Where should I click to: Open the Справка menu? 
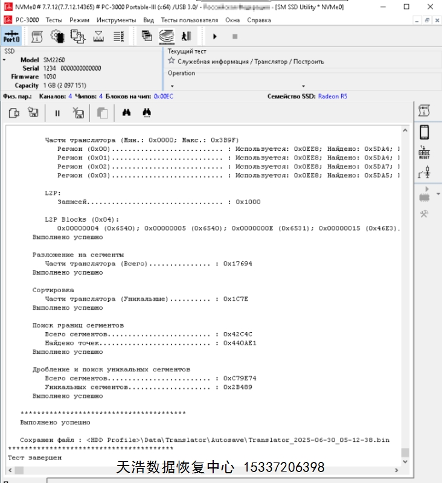(259, 20)
